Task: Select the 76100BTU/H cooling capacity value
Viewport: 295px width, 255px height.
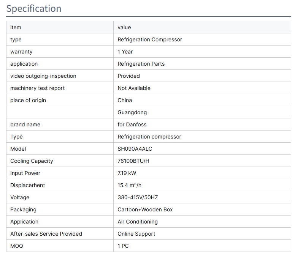Action: (x=133, y=161)
